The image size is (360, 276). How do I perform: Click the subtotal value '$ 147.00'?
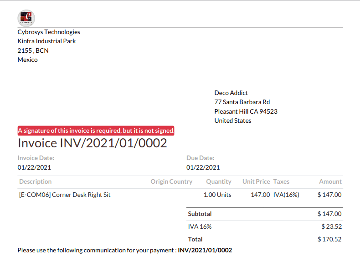(329, 214)
